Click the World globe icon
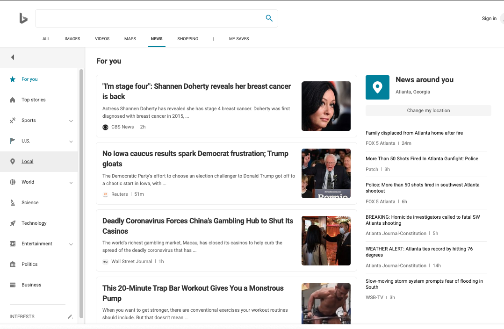The height and width of the screenshot is (329, 504). coord(13,182)
